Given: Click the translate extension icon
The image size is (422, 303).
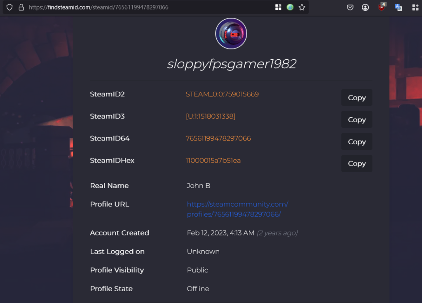Looking at the screenshot, I should [x=399, y=7].
